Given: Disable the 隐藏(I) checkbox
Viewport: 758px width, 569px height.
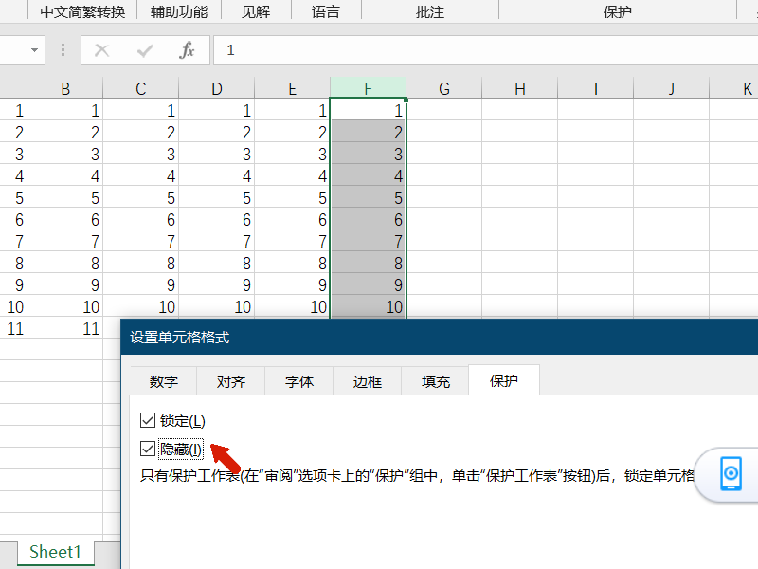Looking at the screenshot, I should [147, 448].
